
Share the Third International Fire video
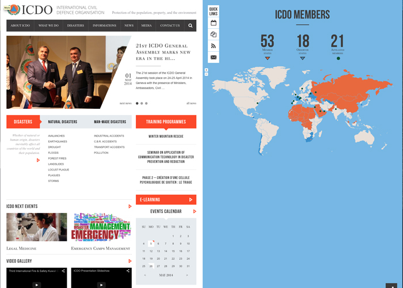tap(63, 271)
